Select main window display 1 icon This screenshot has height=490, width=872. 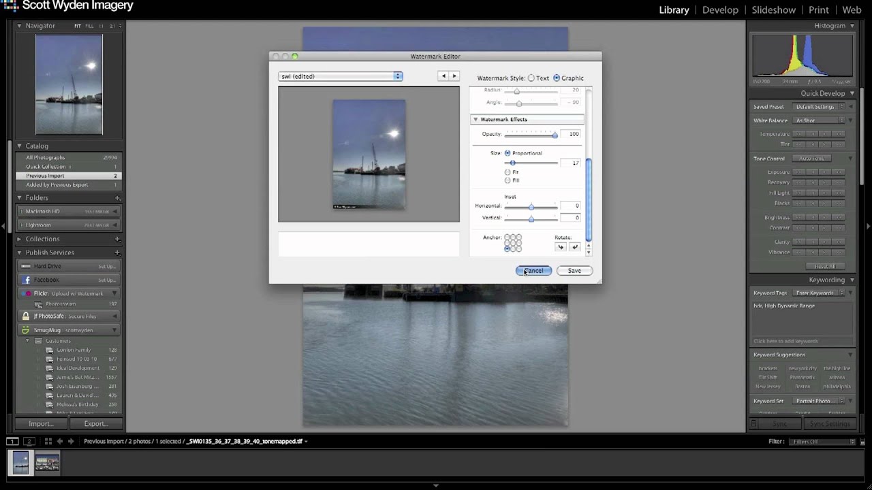[12, 441]
